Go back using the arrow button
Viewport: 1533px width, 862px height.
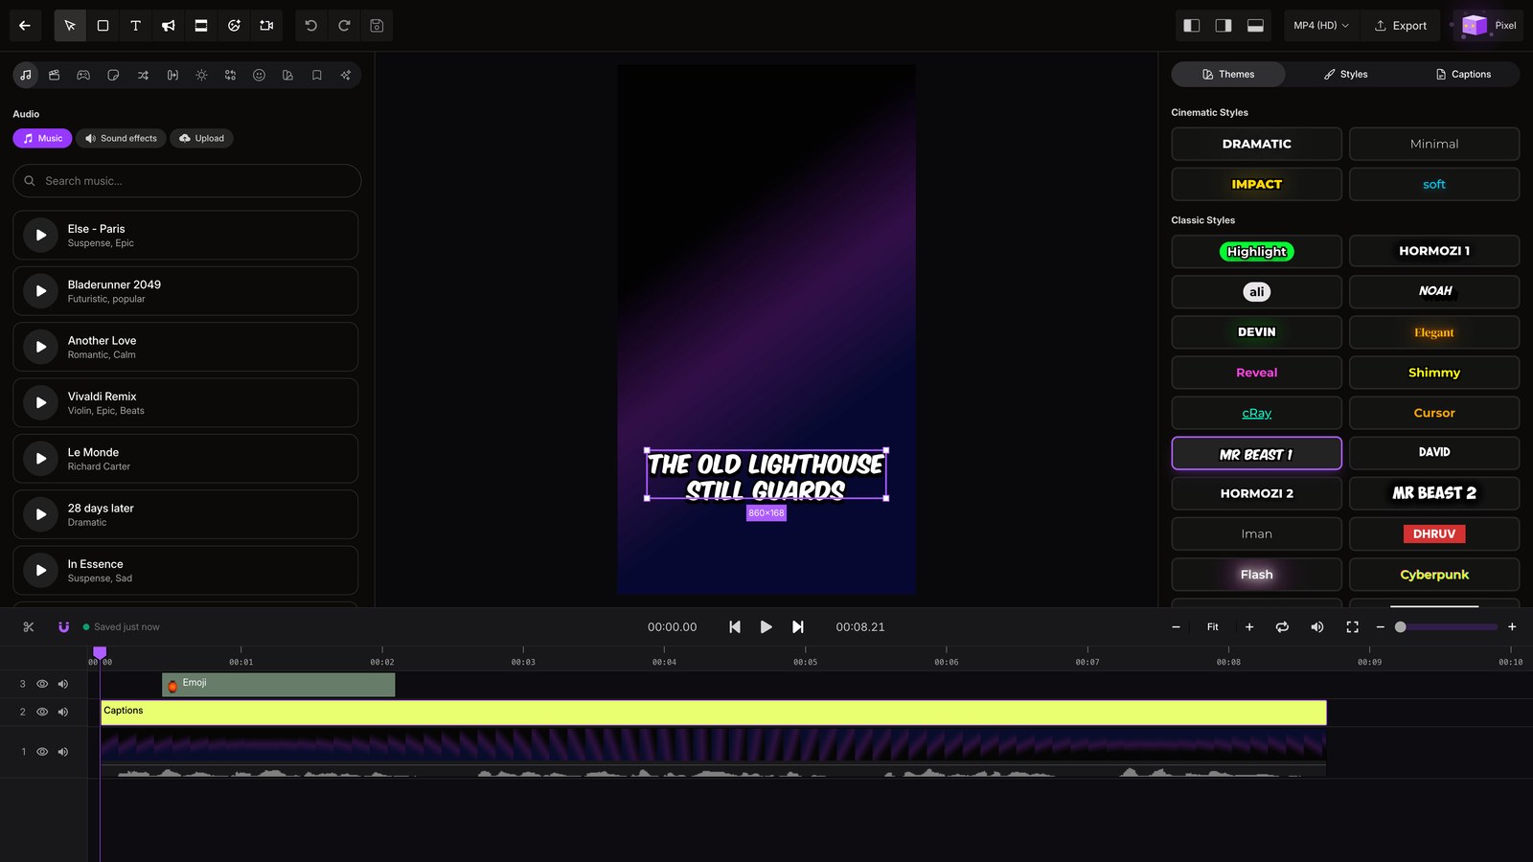point(25,26)
